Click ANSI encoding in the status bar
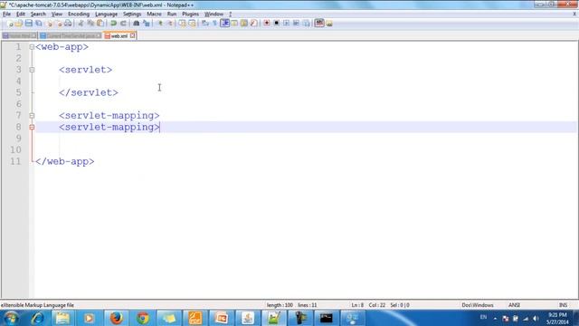The height and width of the screenshot is (326, 579). click(x=514, y=305)
